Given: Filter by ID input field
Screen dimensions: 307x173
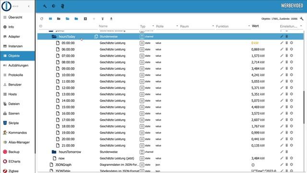Looking at the screenshot, I should 68,26.
